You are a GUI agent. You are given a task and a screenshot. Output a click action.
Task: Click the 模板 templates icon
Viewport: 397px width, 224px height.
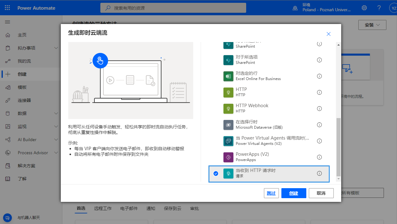point(8,87)
